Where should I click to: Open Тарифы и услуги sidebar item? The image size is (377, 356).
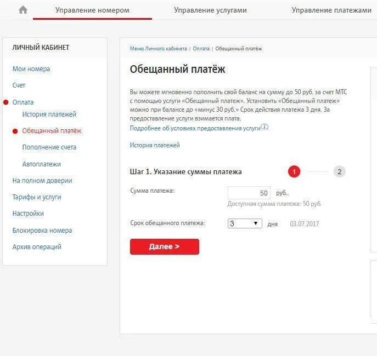tap(37, 197)
